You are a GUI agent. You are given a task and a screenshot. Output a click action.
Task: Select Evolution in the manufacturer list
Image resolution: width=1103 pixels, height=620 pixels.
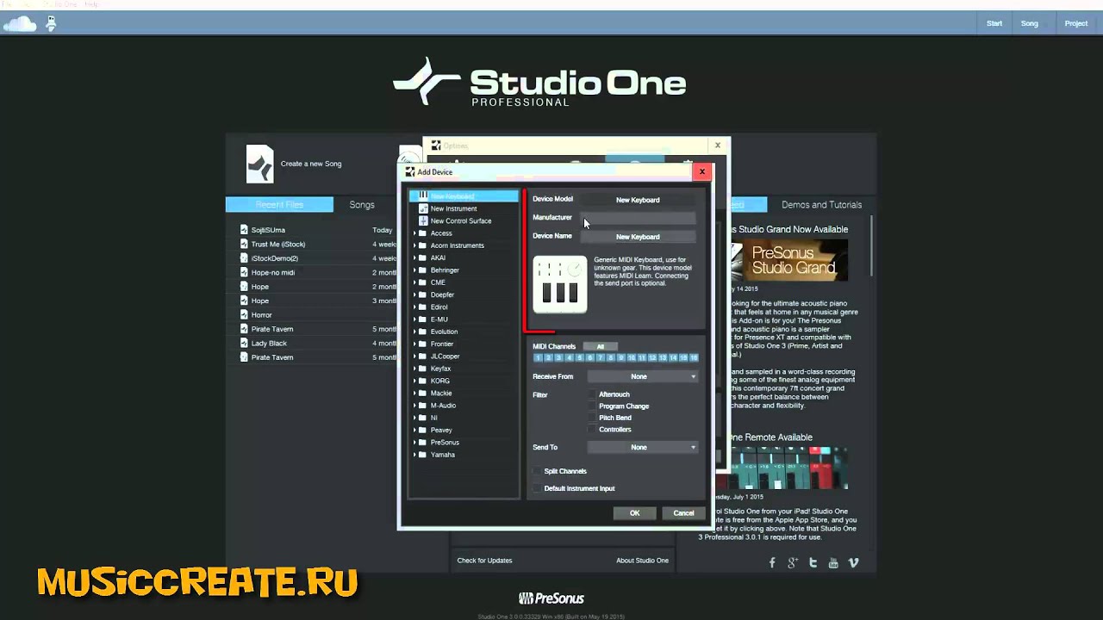[x=444, y=332]
